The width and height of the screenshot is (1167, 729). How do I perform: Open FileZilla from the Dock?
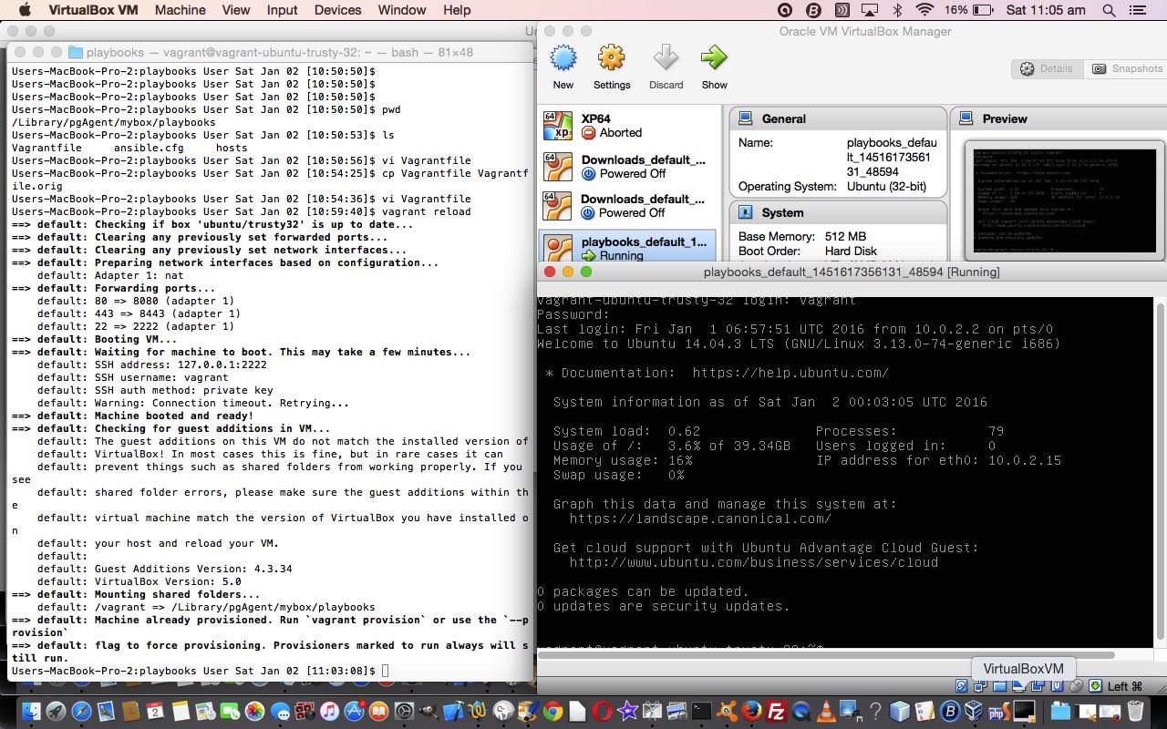click(x=776, y=711)
